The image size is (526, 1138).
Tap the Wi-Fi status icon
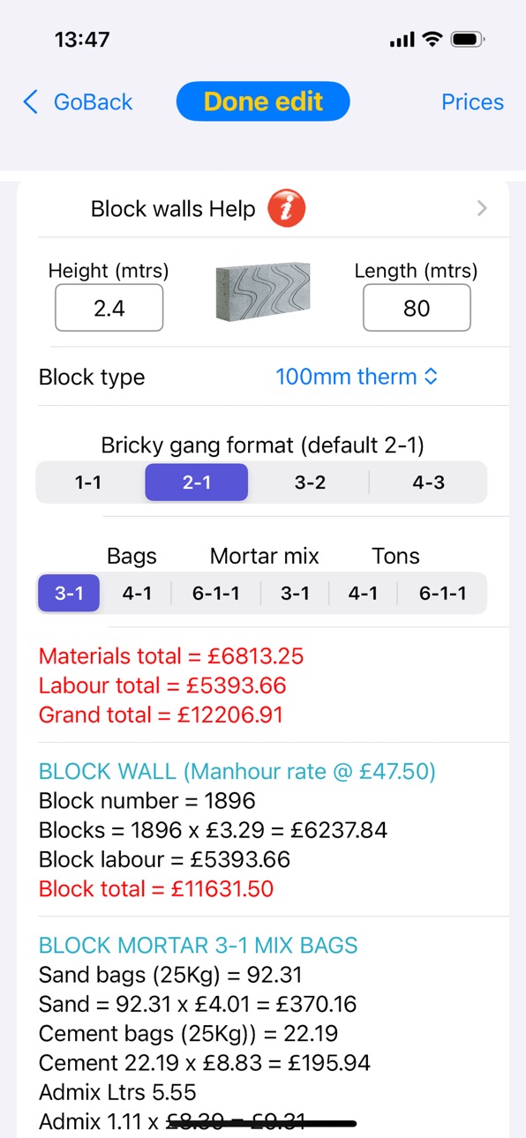[x=432, y=40]
